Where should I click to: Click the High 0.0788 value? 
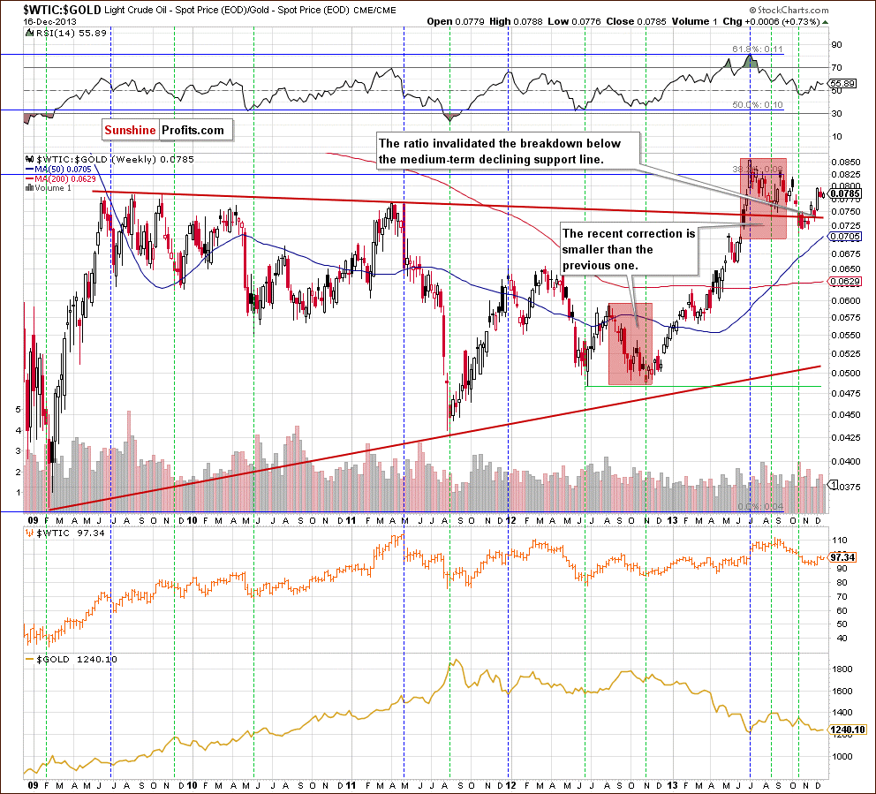[516, 22]
